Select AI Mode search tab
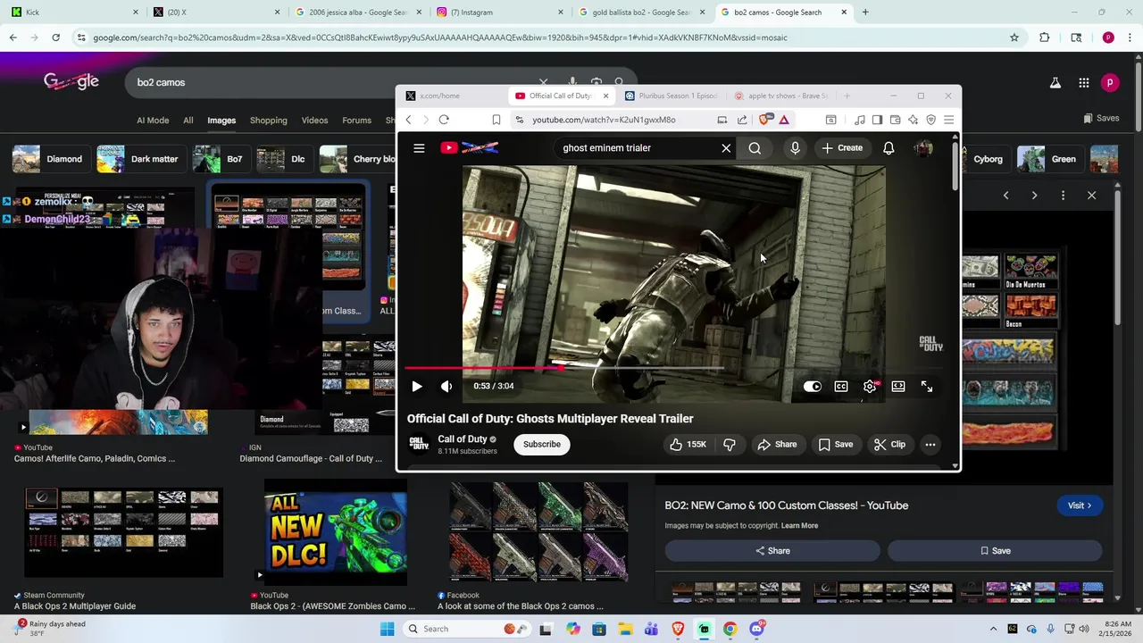The height and width of the screenshot is (643, 1143). (153, 121)
